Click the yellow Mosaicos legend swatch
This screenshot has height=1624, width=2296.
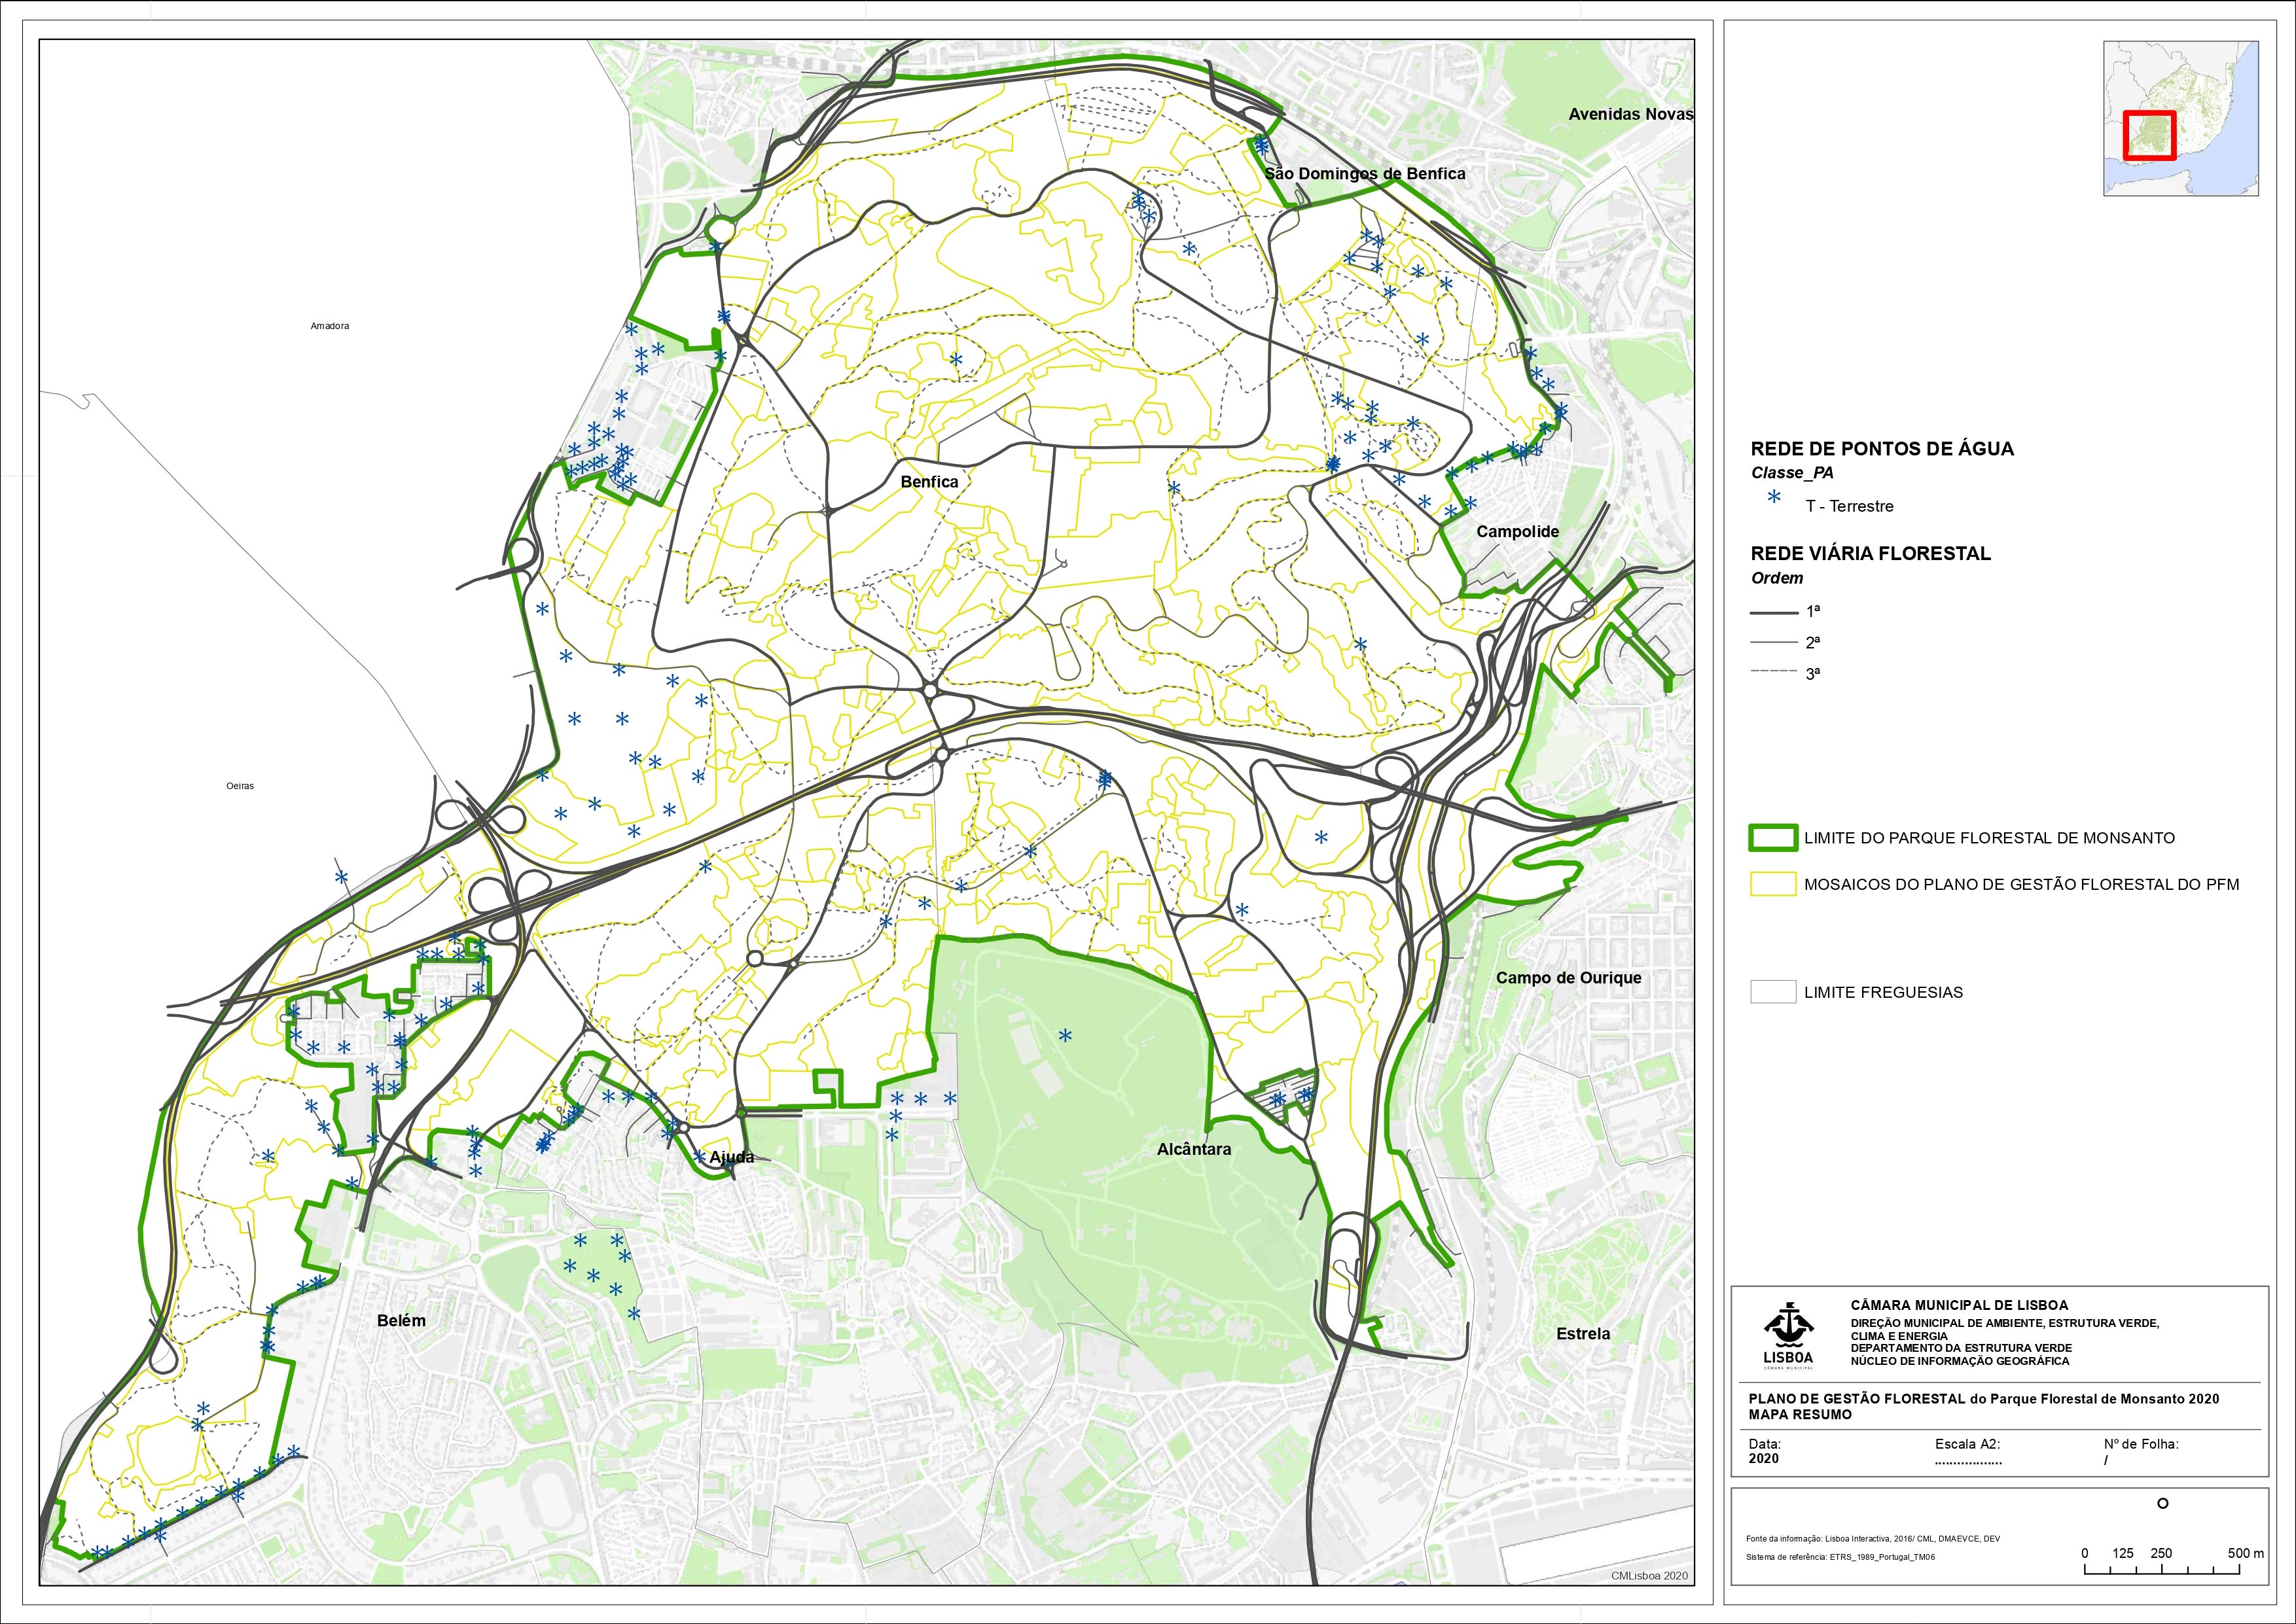1773,884
